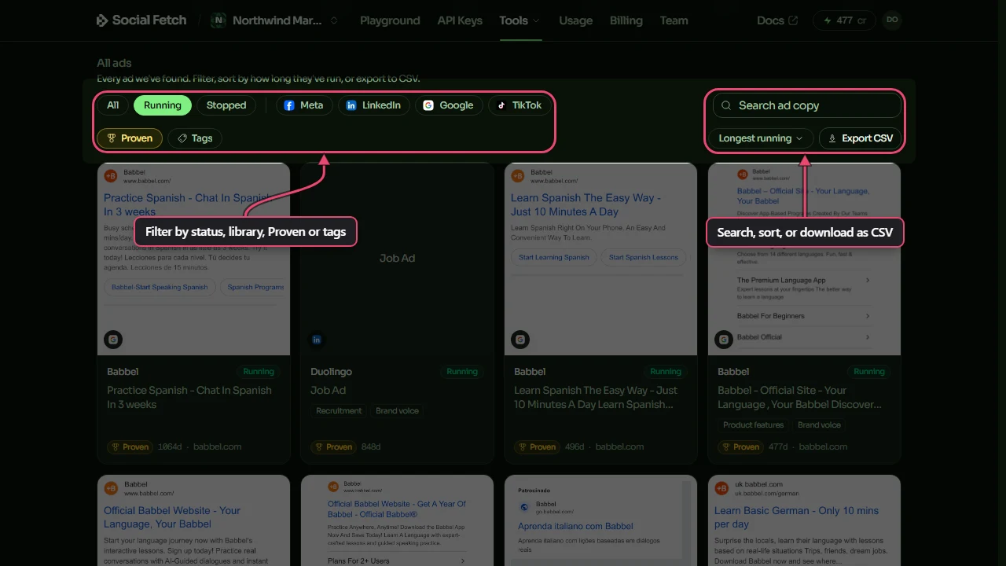Toggle the Proven trophy filter
This screenshot has height=566, width=1006.
tap(130, 138)
